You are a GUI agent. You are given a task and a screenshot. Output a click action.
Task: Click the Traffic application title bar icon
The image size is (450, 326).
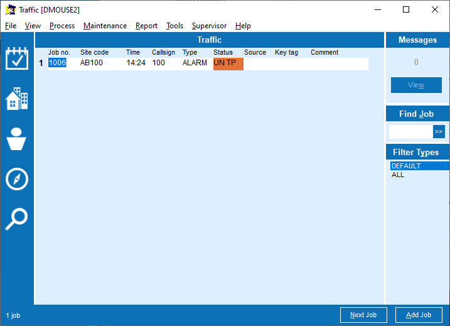11,10
